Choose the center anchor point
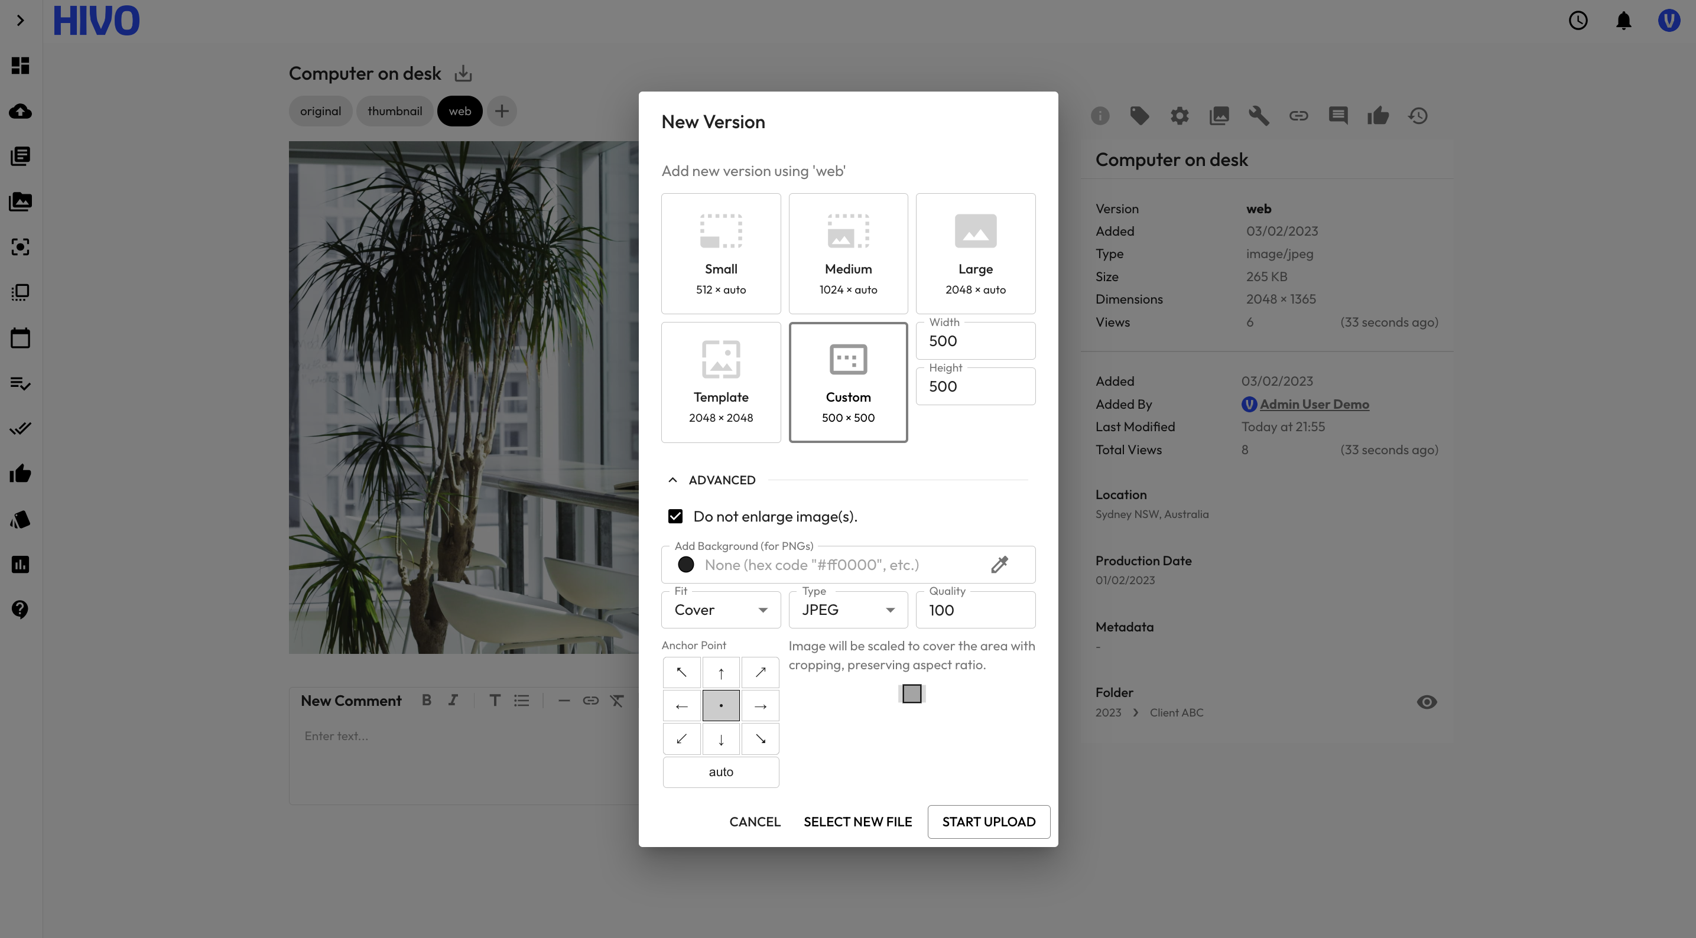1696x938 pixels. 720,705
